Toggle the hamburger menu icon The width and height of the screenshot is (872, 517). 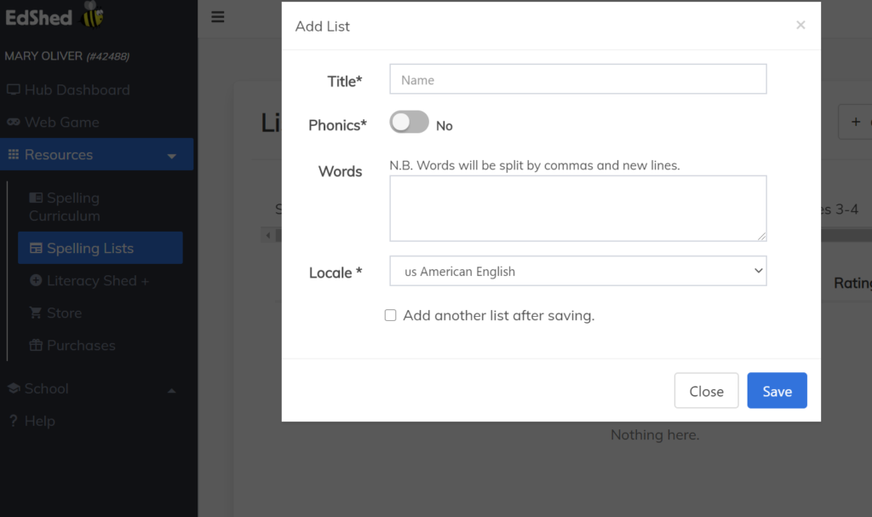tap(218, 17)
